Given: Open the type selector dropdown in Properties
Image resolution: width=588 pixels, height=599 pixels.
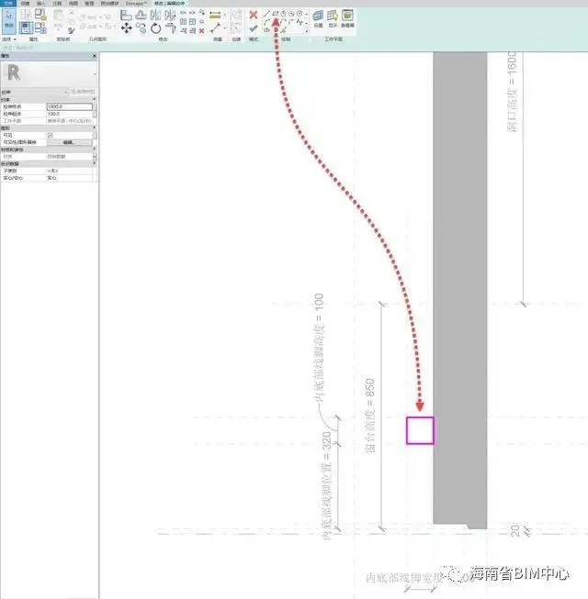Looking at the screenshot, I should [x=95, y=73].
